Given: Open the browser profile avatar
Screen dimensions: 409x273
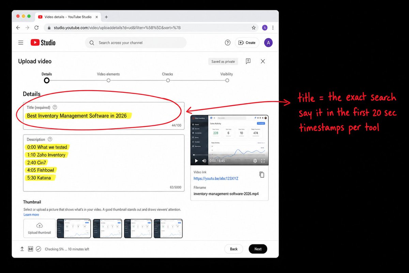Looking at the screenshot, I should [x=265, y=28].
